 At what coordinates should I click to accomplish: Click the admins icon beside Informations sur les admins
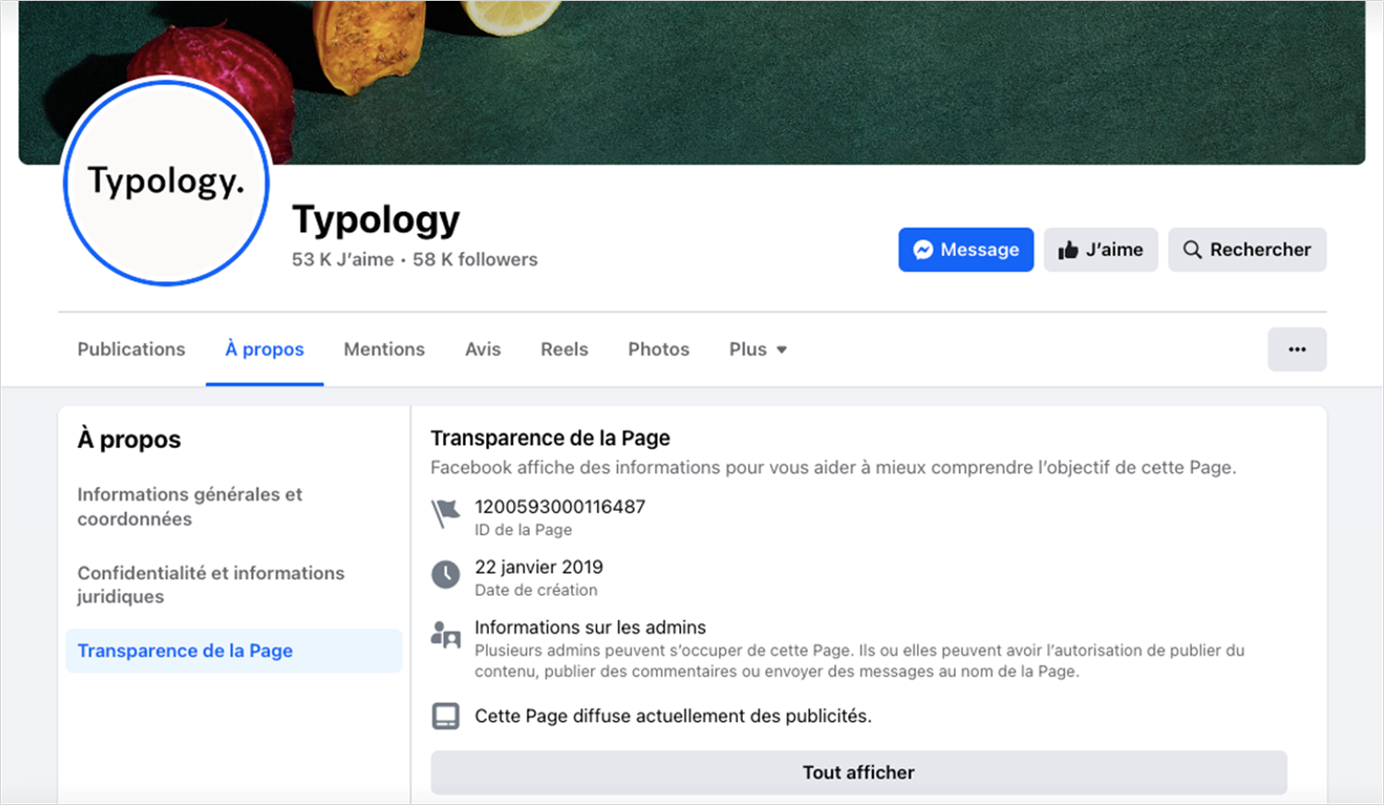[446, 634]
